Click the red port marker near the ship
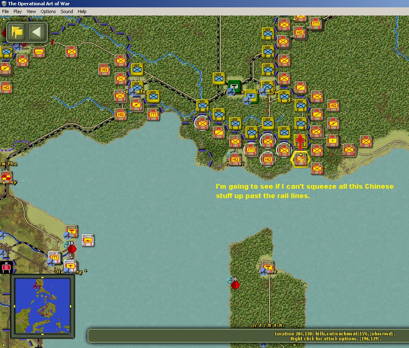This screenshot has height=348, width=409. 72,249
